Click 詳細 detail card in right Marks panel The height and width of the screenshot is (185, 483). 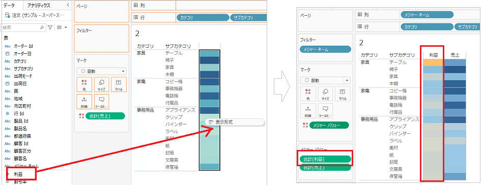point(308,111)
